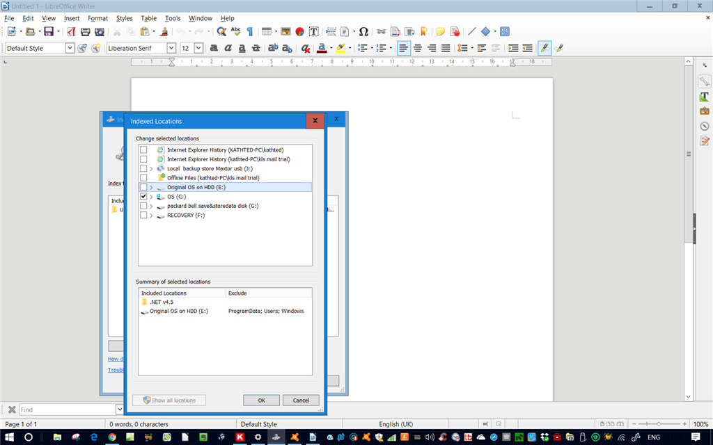Export directly as PDF icon
This screenshot has height=445, width=713.
(71, 31)
